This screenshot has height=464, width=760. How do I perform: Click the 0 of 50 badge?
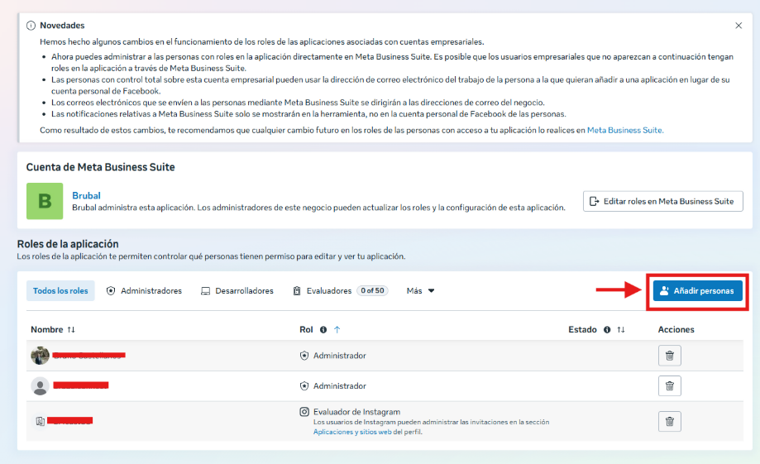(x=372, y=290)
